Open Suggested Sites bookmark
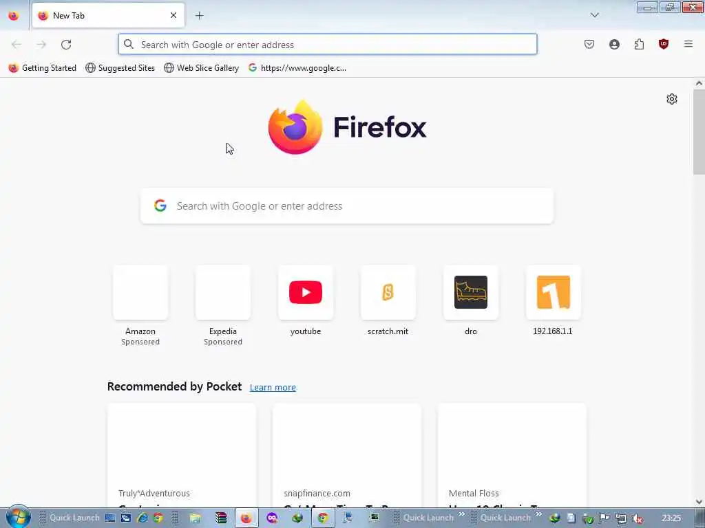 point(120,68)
